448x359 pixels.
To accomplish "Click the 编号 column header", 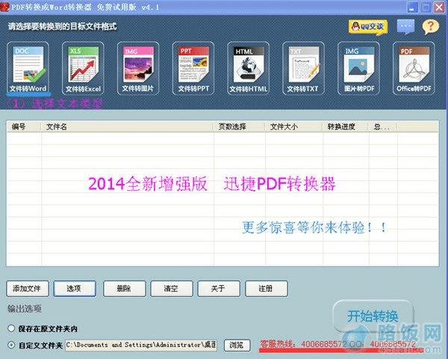I will (24, 126).
